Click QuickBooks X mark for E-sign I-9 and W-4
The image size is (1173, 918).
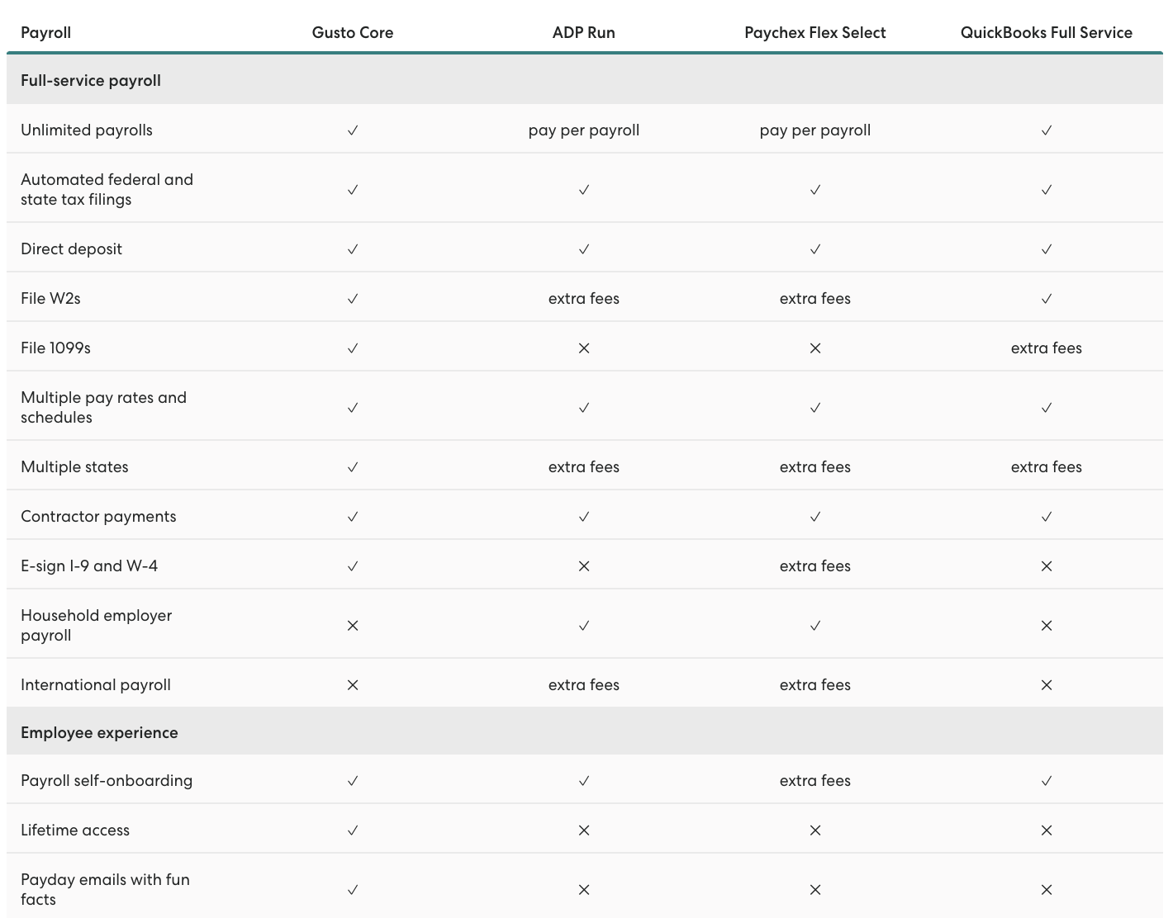[1047, 566]
